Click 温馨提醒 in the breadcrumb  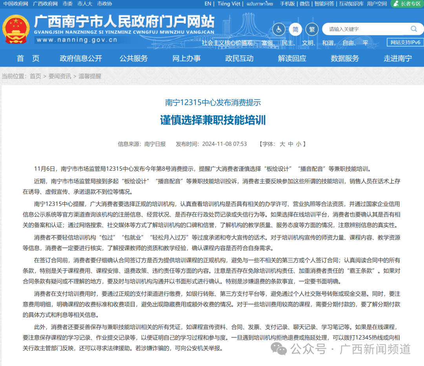coord(90,76)
